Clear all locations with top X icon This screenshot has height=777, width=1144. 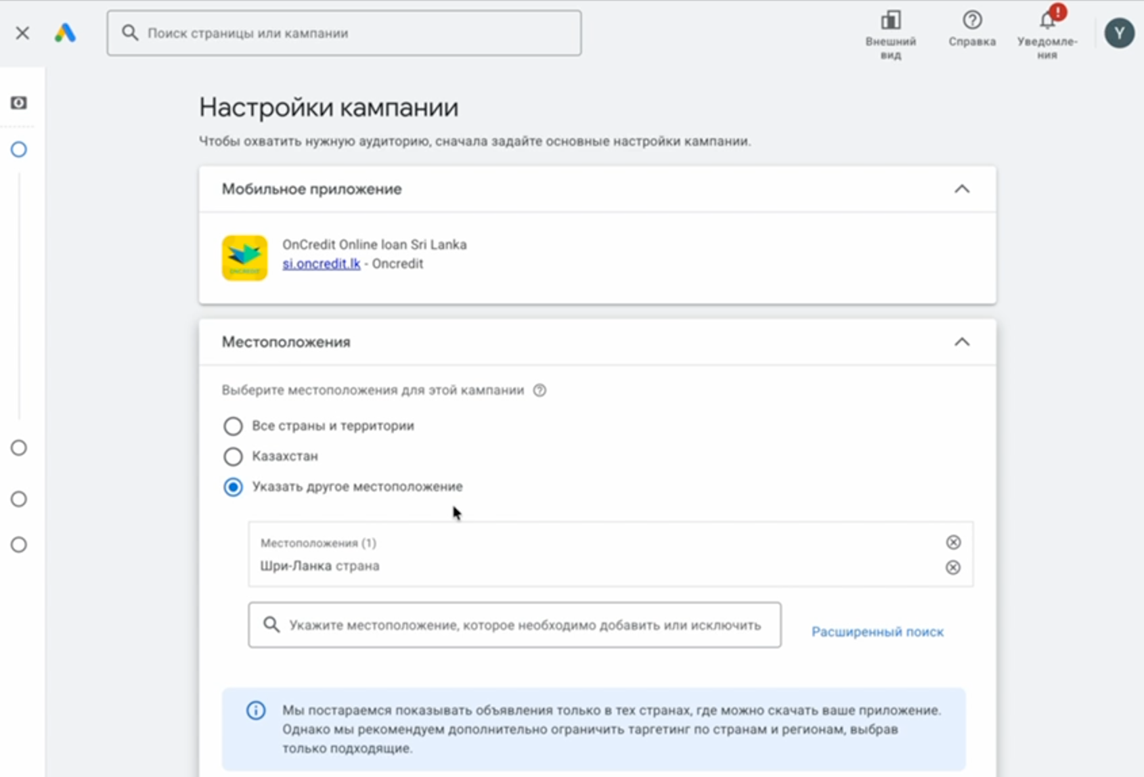953,542
